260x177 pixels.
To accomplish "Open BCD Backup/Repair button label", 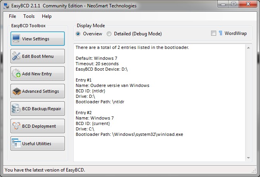I will click(42, 109).
